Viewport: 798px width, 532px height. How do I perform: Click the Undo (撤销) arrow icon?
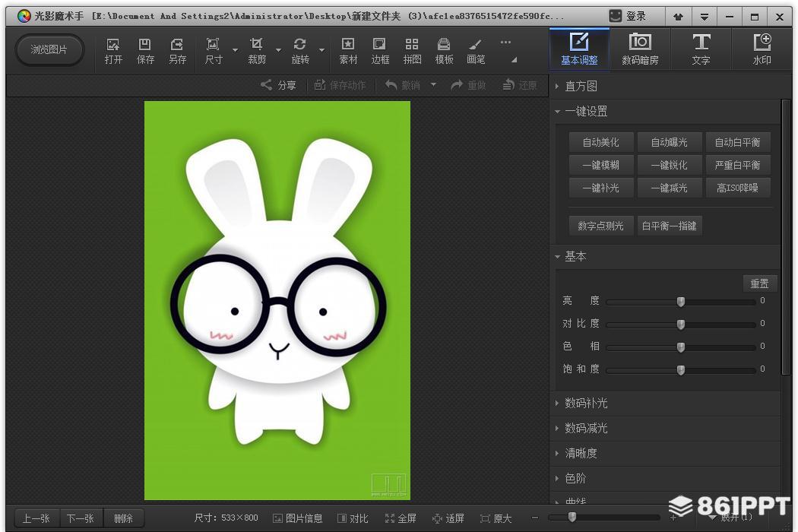click(x=391, y=84)
